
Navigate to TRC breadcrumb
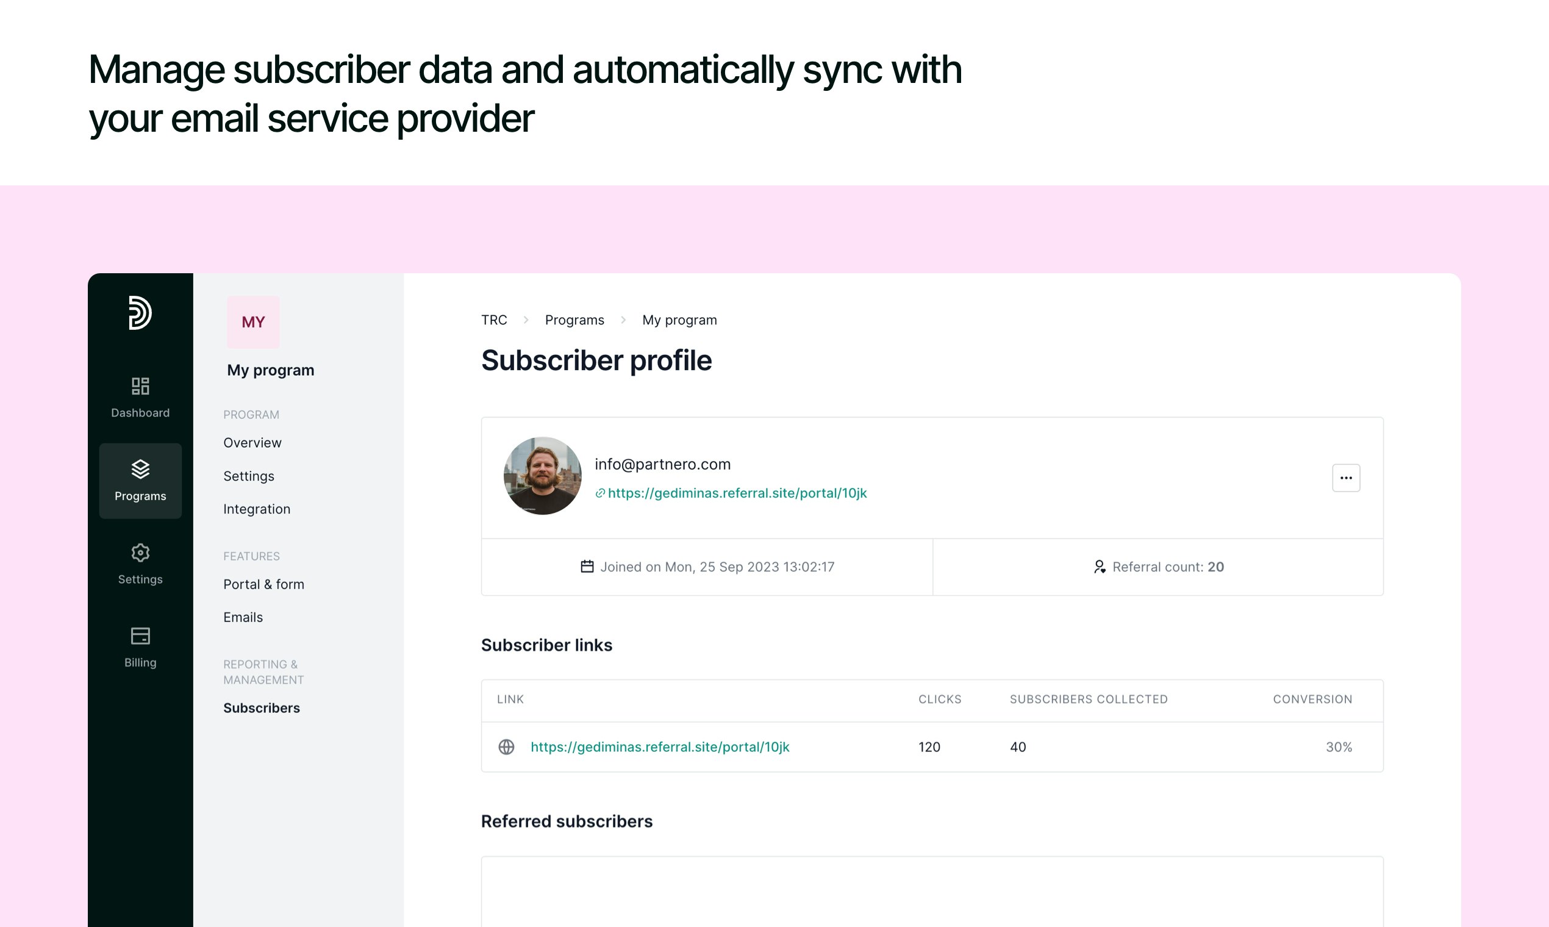(493, 320)
